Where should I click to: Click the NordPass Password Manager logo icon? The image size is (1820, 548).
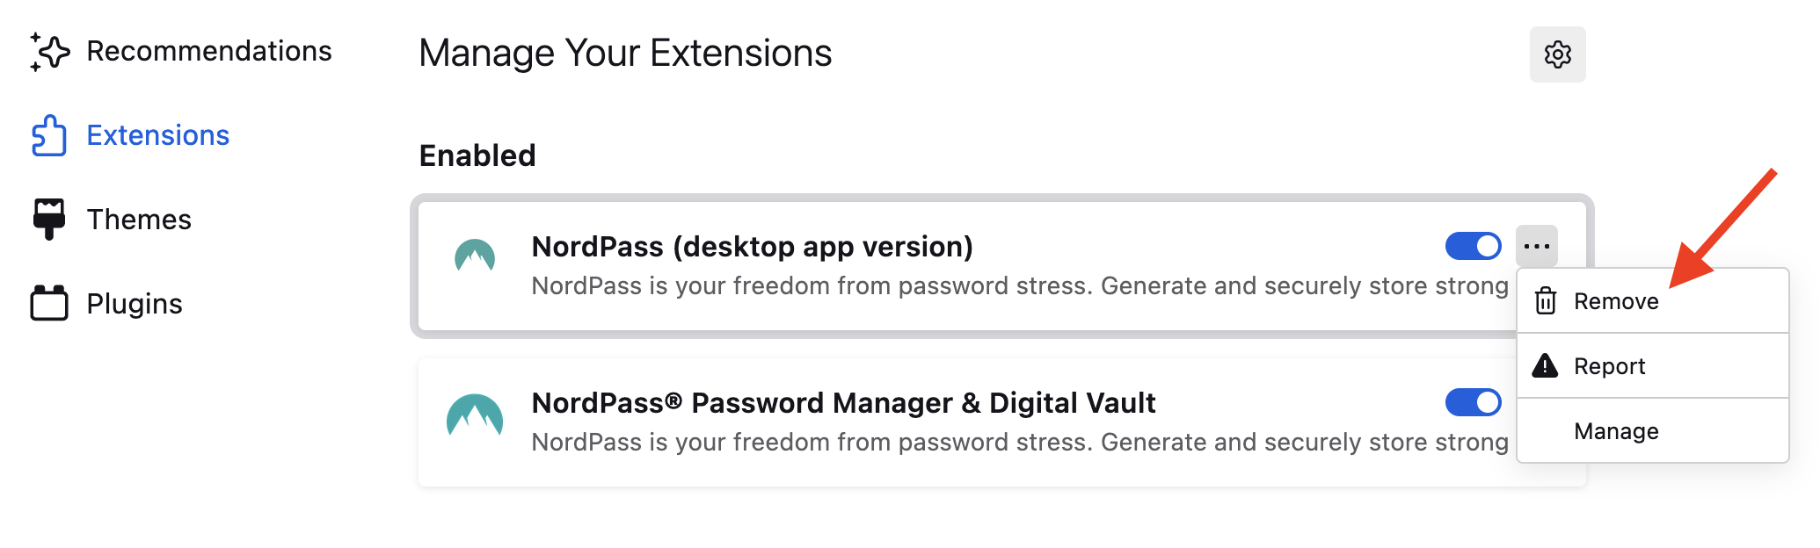pos(475,415)
